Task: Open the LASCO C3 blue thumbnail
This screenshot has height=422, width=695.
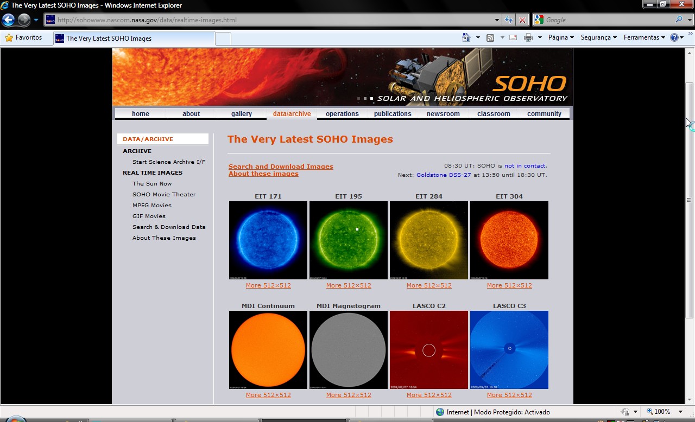Action: pyautogui.click(x=509, y=350)
